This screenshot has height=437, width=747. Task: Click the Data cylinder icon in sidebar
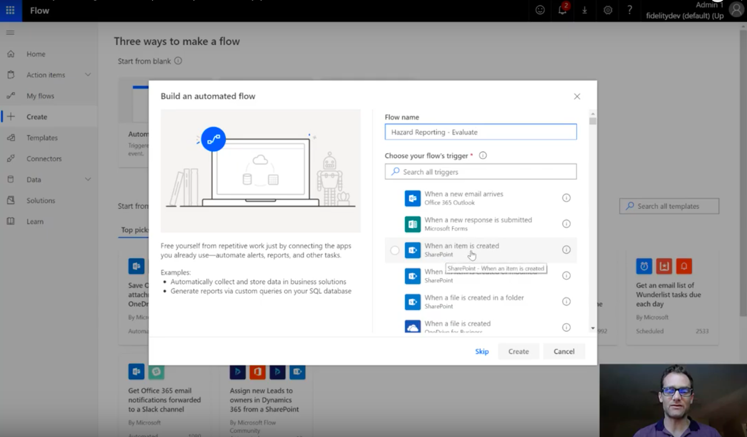tap(11, 179)
